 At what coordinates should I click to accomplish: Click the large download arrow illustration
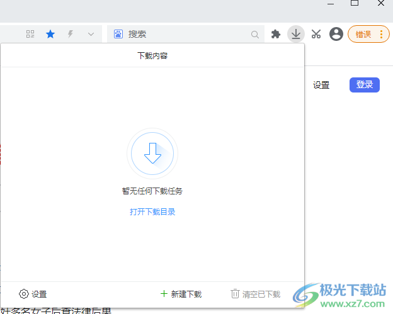[x=152, y=154]
